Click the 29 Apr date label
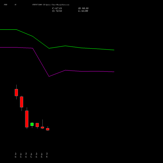 (42, 155)
